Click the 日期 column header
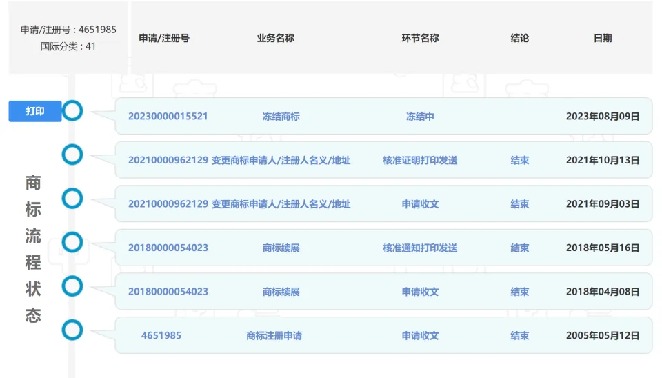Viewport: 662px width, 378px height. pyautogui.click(x=602, y=39)
